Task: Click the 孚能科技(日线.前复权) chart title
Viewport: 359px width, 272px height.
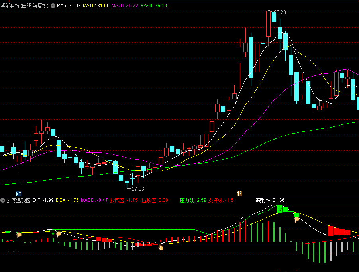Action: pos(25,6)
